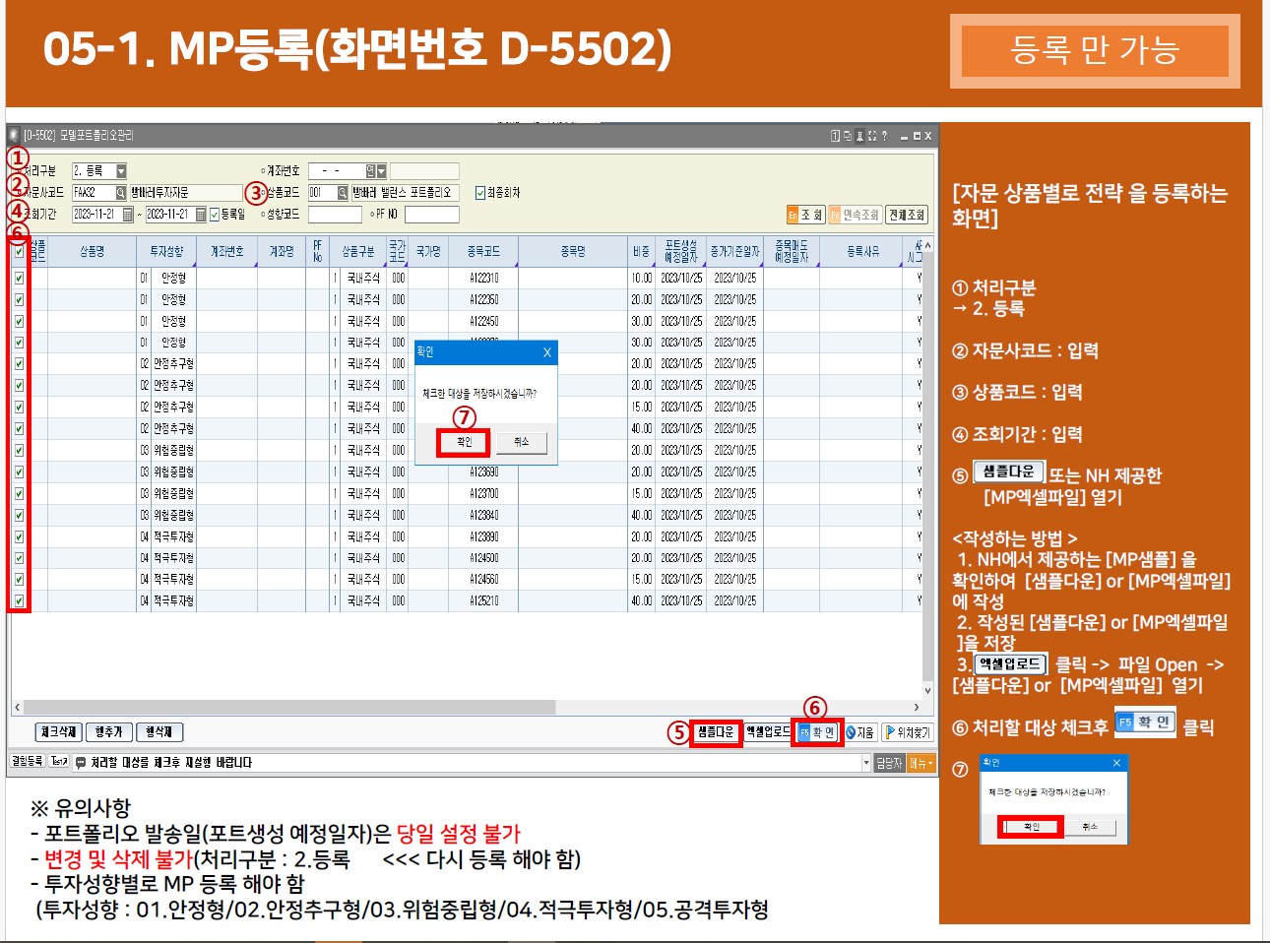Click the 계좌명 column header

pyautogui.click(x=282, y=252)
